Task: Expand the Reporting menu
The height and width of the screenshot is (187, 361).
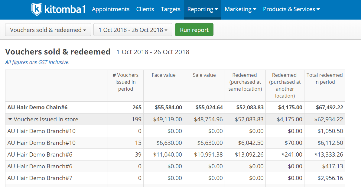Action: pos(203,9)
